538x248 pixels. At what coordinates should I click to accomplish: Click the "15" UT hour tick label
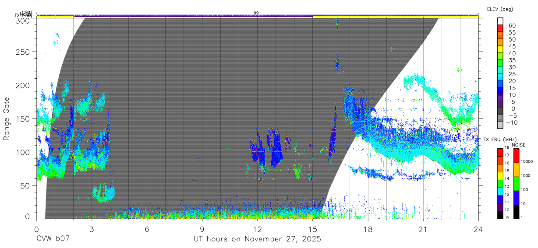312,229
